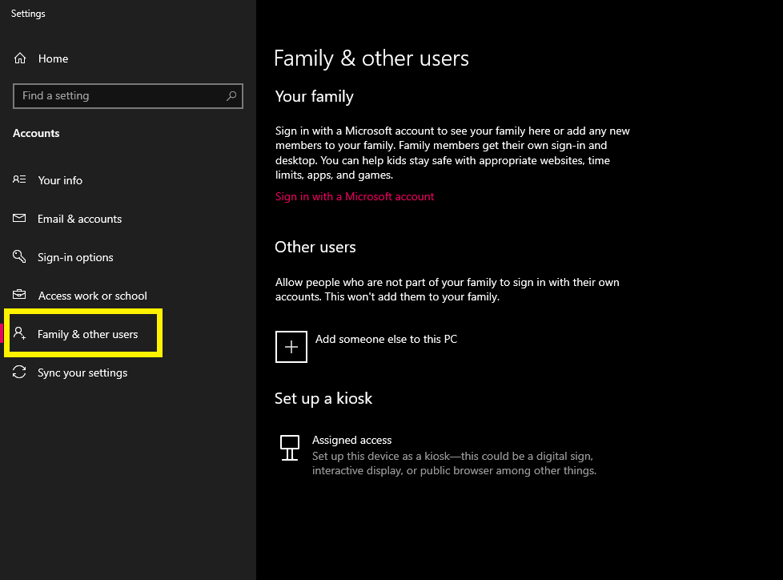Screen dimensions: 783x580
Task: Click the Find a setting search field
Action: pyautogui.click(x=128, y=96)
